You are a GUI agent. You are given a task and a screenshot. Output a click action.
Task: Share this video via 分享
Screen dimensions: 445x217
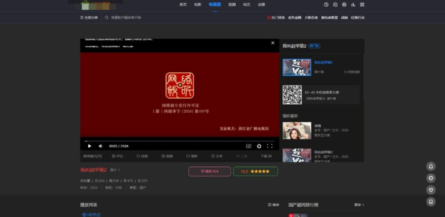217,156
